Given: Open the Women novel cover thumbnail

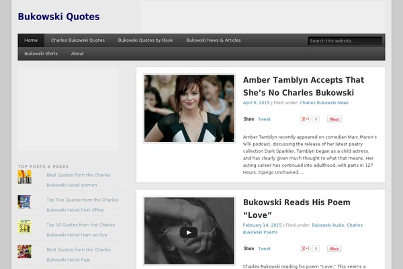Looking at the screenshot, I should point(25,177).
